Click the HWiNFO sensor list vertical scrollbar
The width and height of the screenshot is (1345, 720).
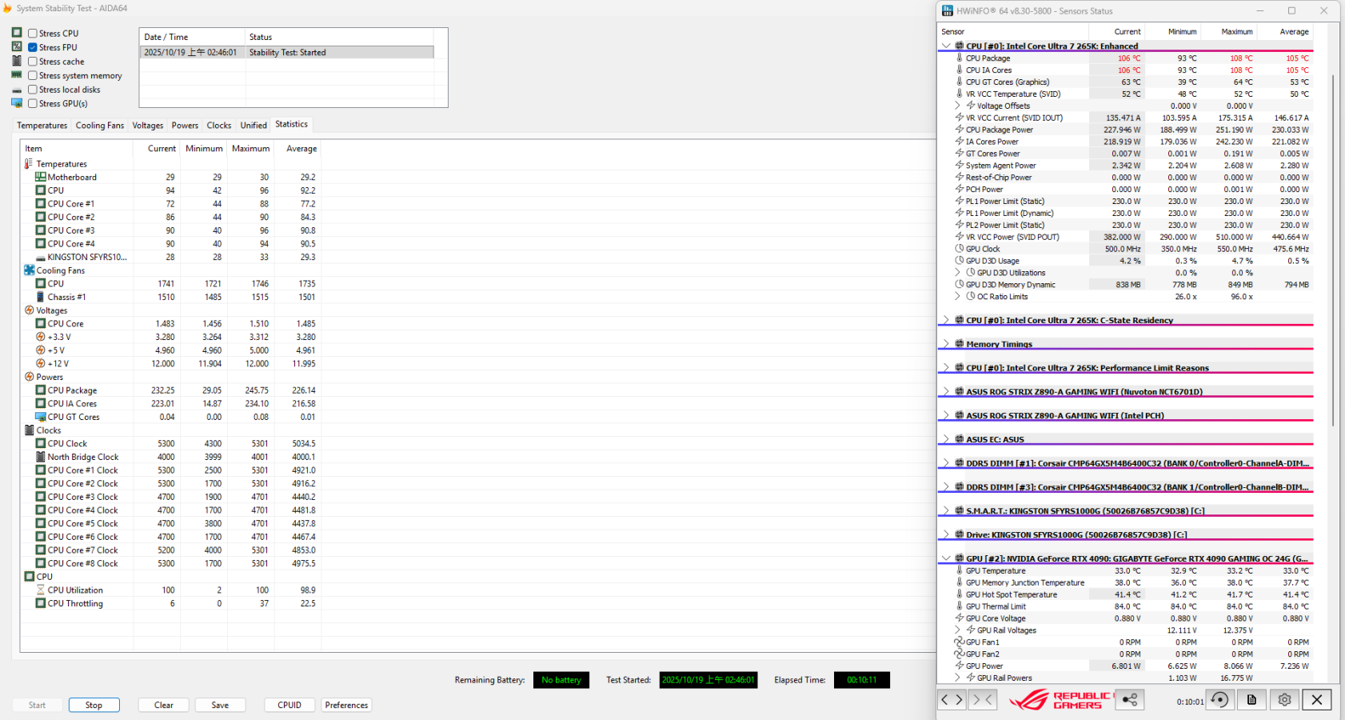1333,240
